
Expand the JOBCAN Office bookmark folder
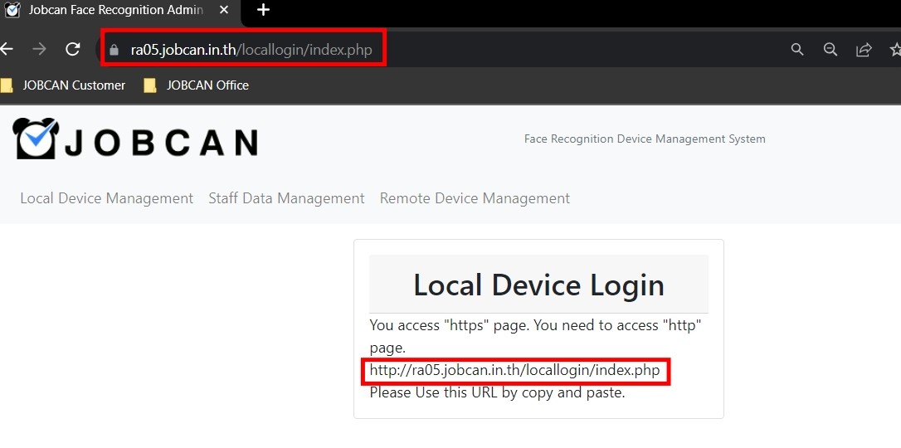pos(197,85)
